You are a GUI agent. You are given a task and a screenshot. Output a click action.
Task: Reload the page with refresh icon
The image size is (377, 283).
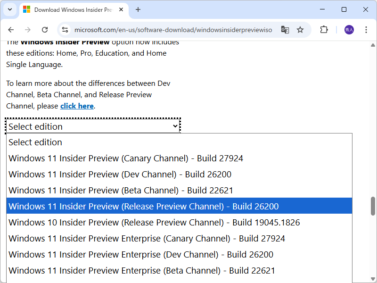(x=45, y=30)
